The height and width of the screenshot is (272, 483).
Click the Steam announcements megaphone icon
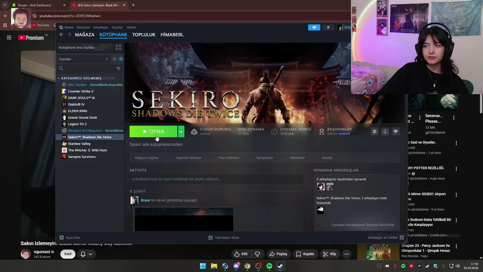click(314, 27)
